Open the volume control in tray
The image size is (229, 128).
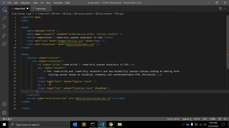tap(205, 124)
